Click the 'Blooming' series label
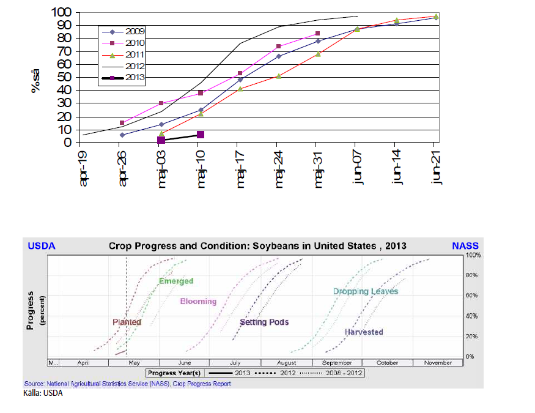 pyautogui.click(x=198, y=302)
